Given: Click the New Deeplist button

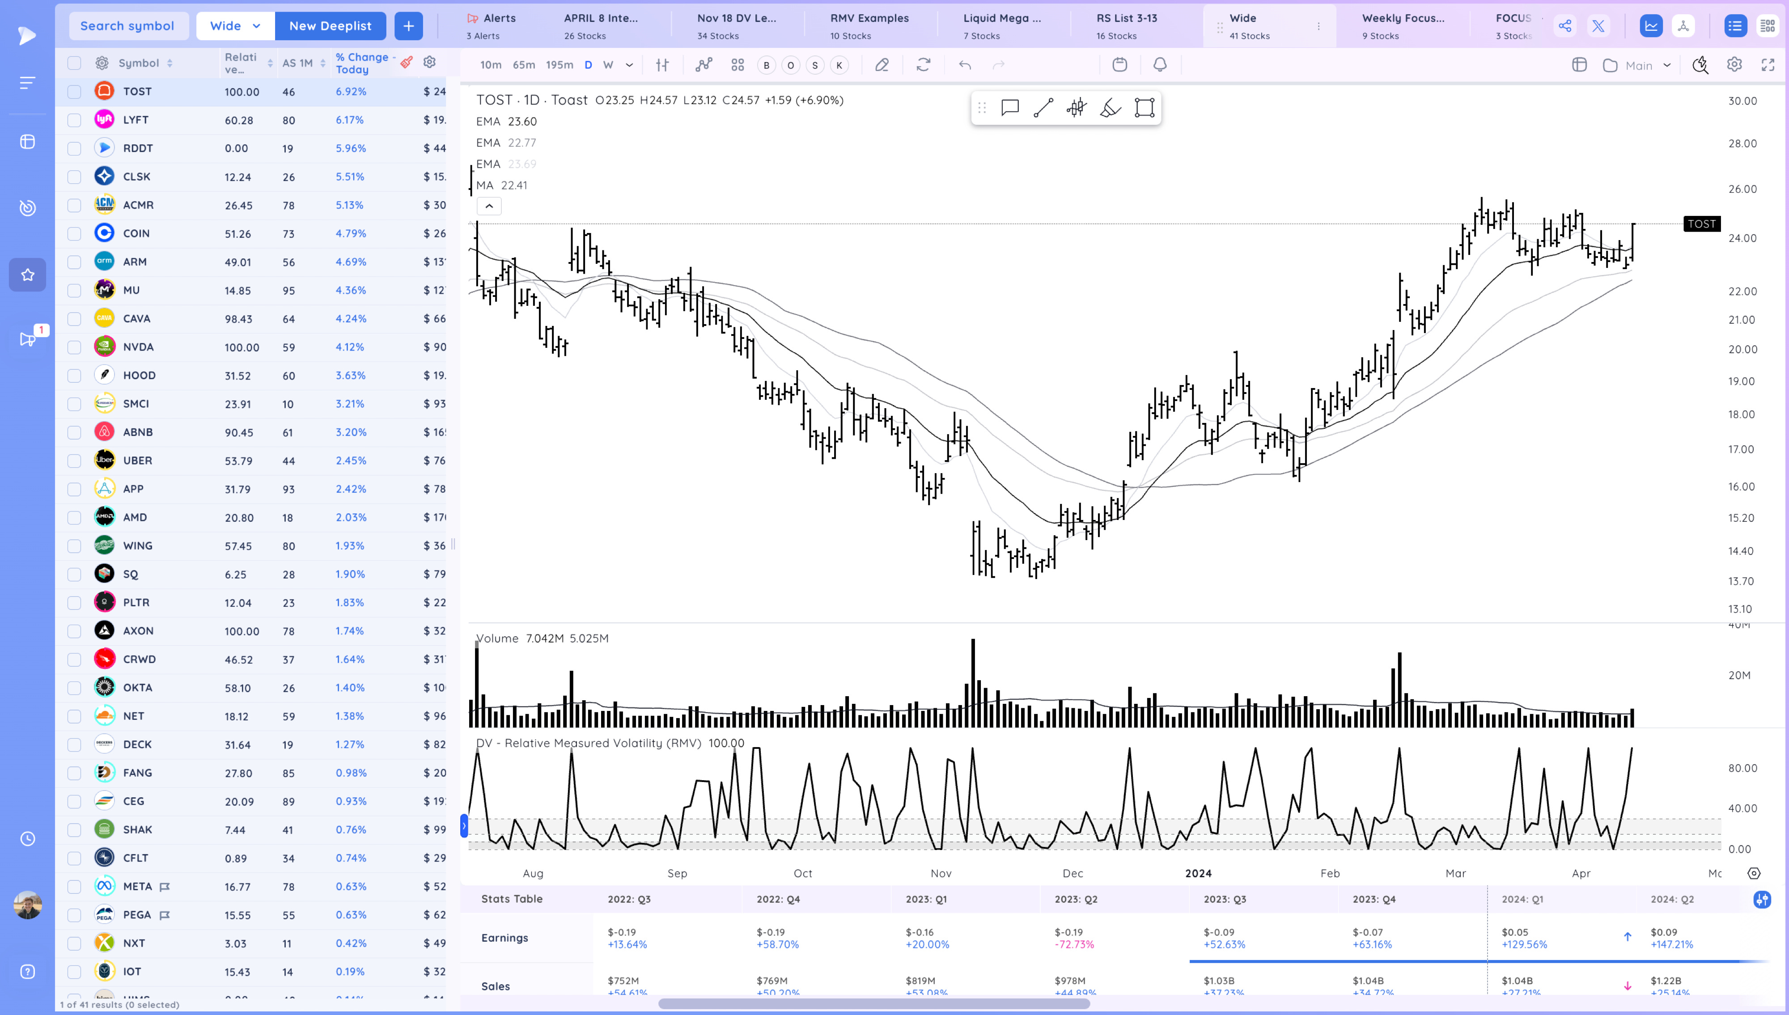Looking at the screenshot, I should [331, 26].
